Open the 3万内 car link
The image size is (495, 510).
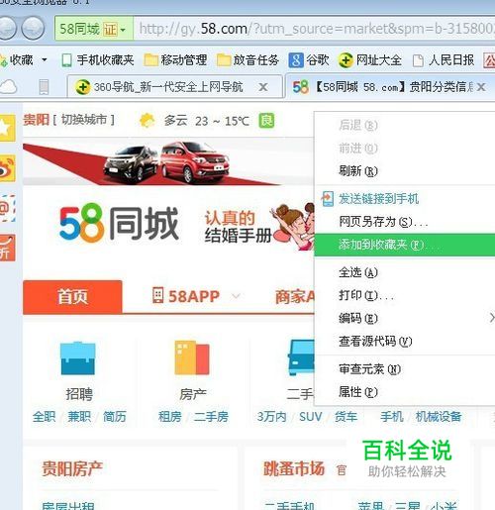pyautogui.click(x=271, y=417)
